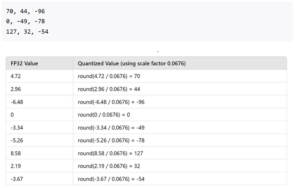
Task: Select the 8.58 FP32 value cell
Action: coord(40,153)
